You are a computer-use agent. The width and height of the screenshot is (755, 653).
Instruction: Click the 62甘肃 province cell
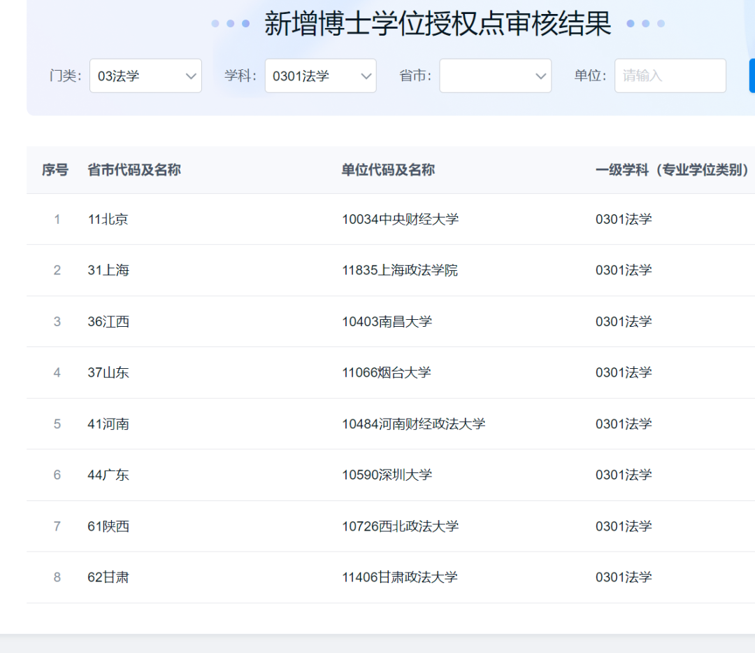tap(108, 577)
